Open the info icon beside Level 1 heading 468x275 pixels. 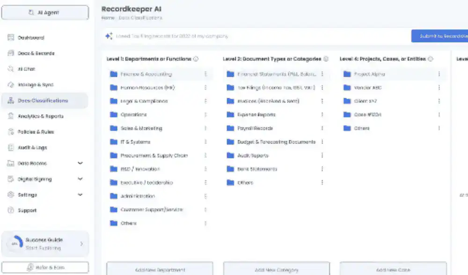(x=196, y=59)
